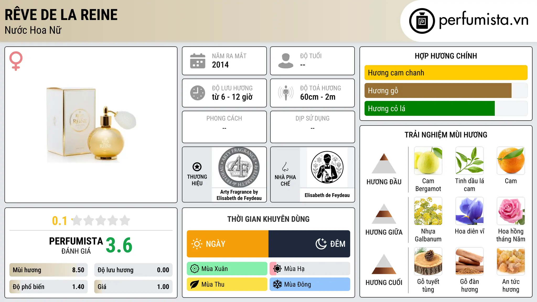
Task: Click the RÊVE DE LA REINE title
Action: (x=61, y=15)
